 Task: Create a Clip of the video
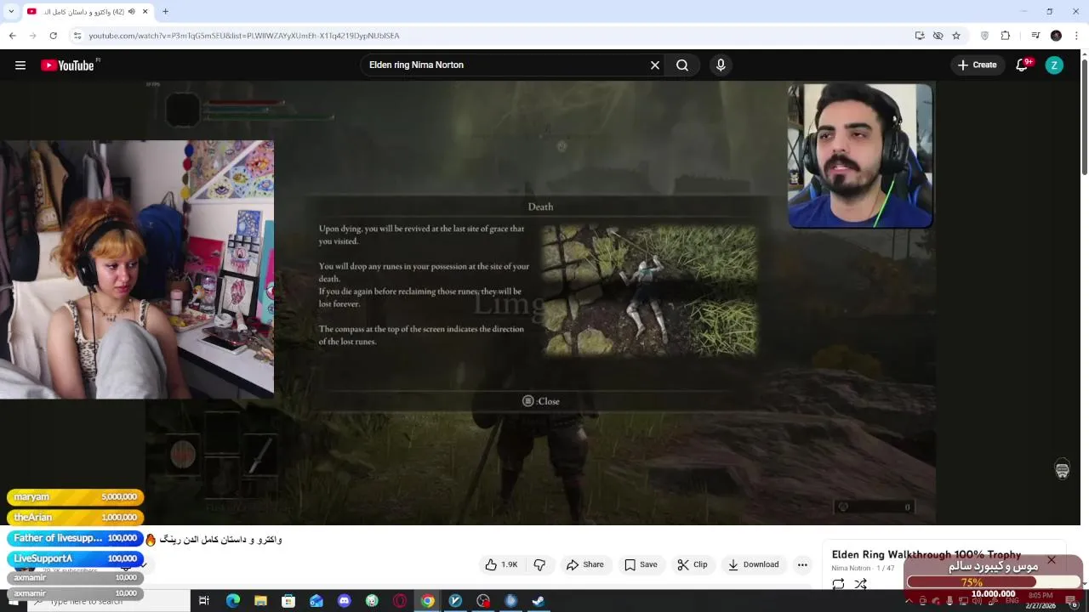point(693,564)
